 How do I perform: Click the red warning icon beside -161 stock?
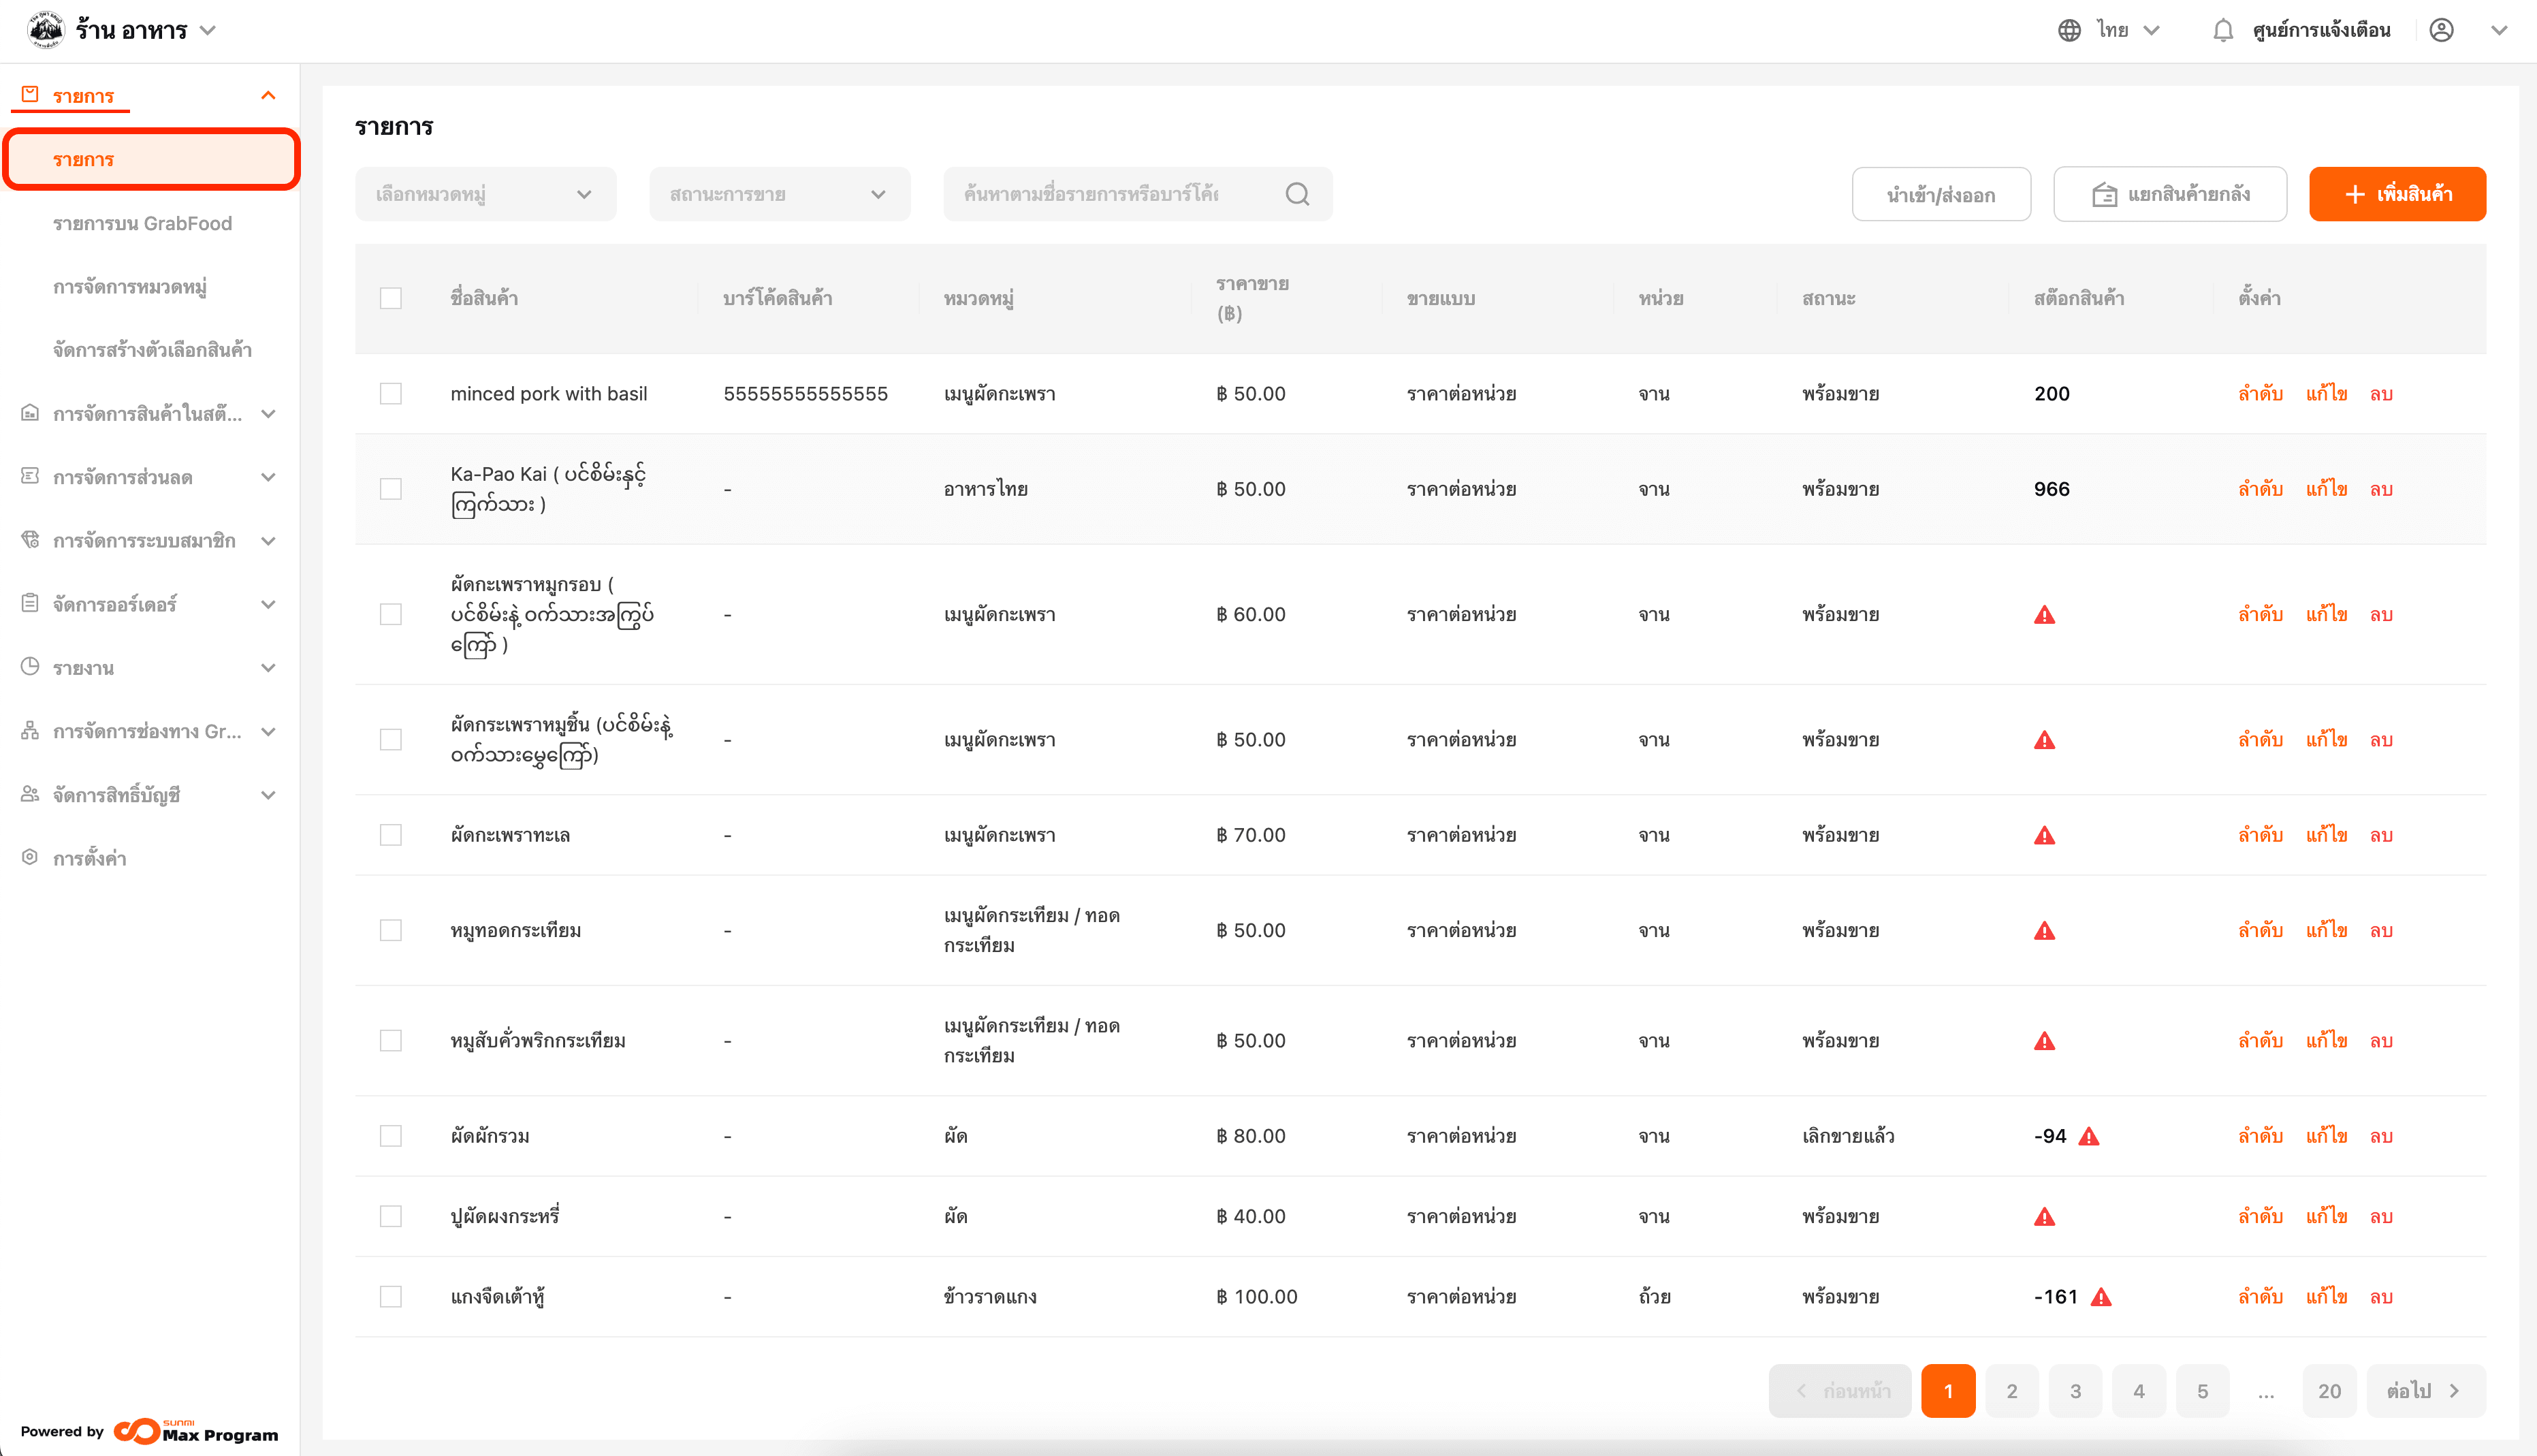[2101, 1298]
